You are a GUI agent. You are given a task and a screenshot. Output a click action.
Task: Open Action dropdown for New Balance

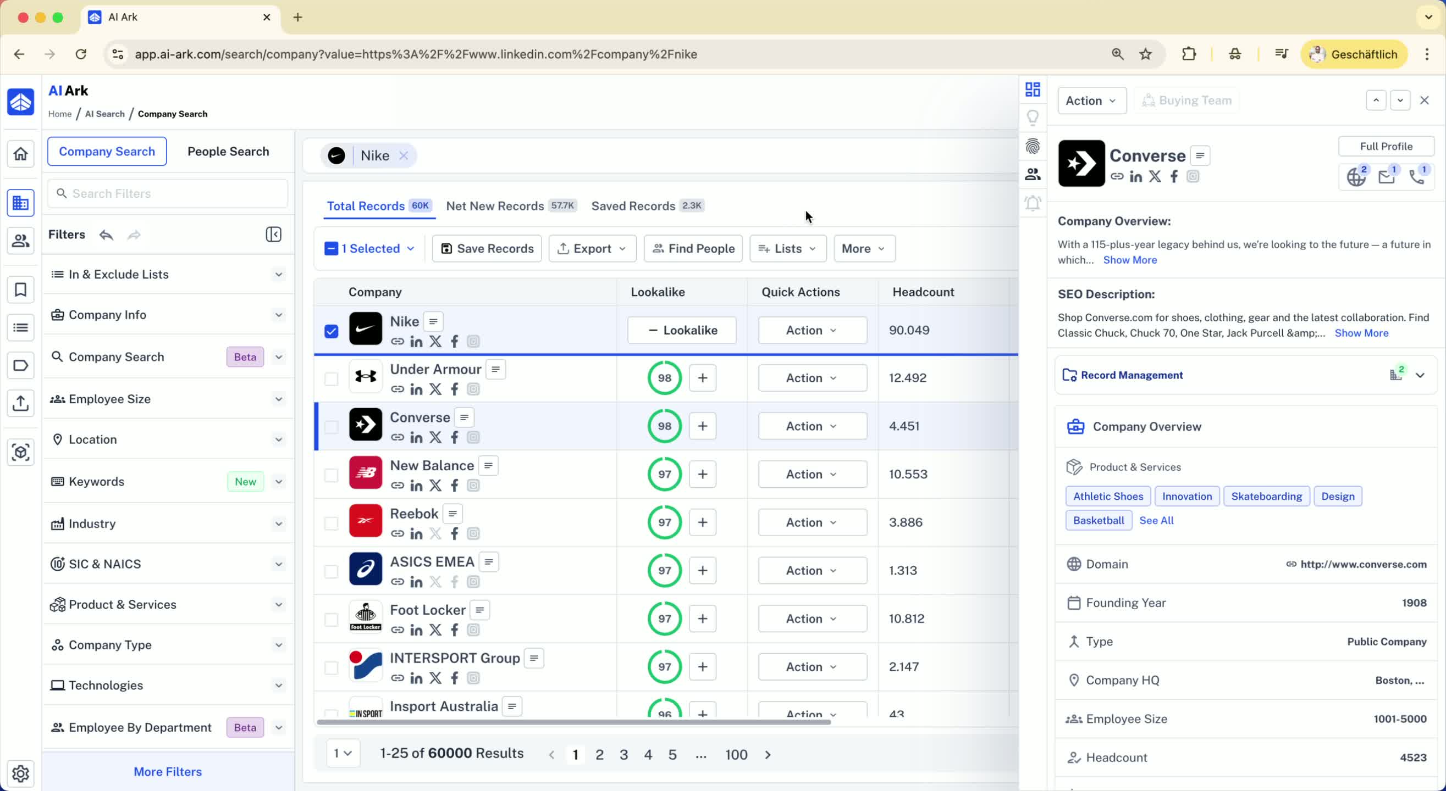[812, 474]
